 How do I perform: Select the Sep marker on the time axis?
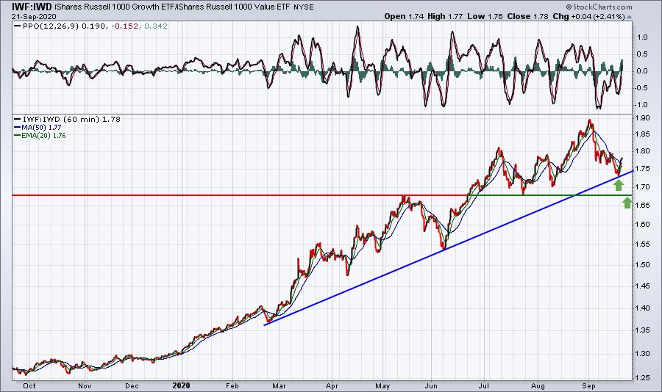click(589, 385)
